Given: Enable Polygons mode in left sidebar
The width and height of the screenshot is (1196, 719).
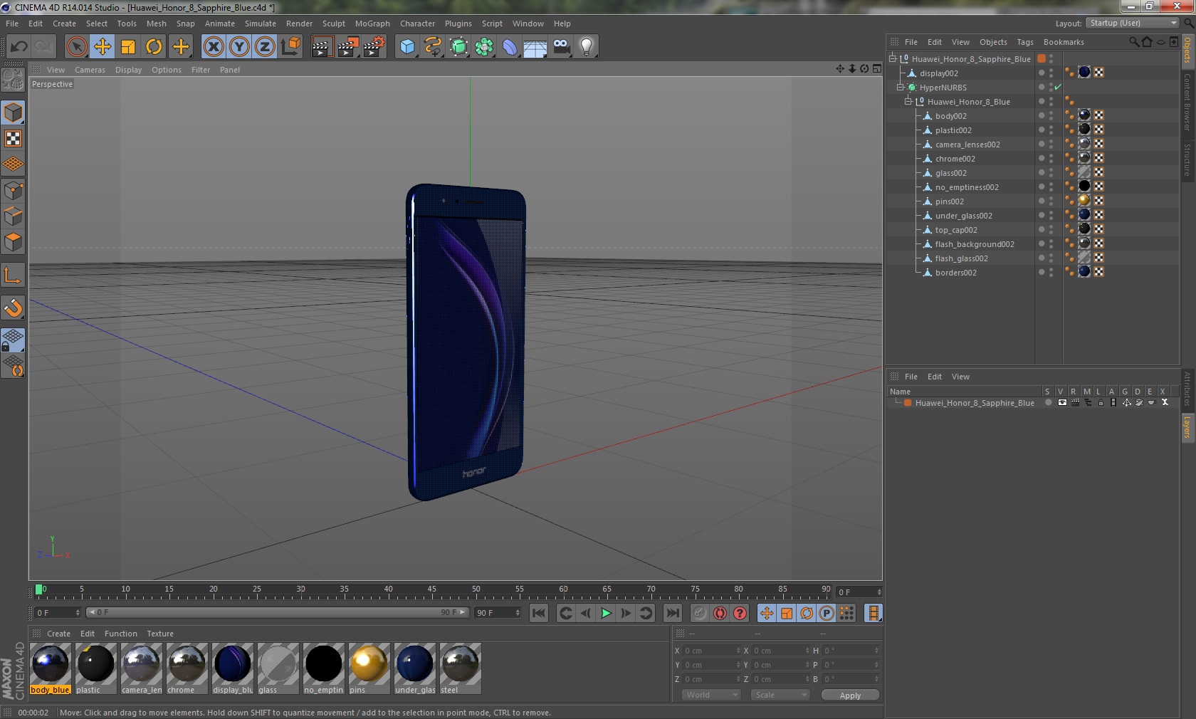Looking at the screenshot, I should (13, 242).
